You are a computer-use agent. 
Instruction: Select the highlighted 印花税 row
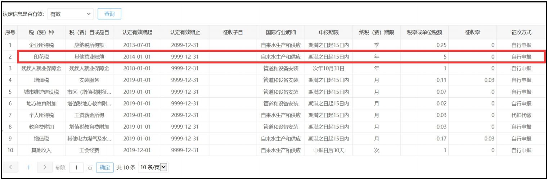point(41,57)
